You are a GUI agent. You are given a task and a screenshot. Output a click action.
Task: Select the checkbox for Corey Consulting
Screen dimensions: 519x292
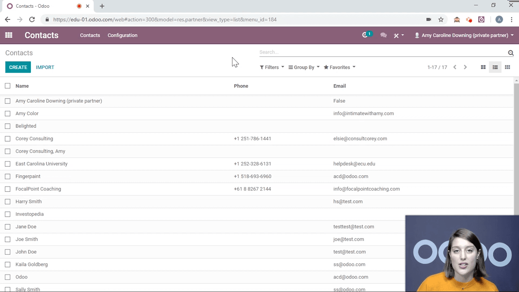(7, 138)
